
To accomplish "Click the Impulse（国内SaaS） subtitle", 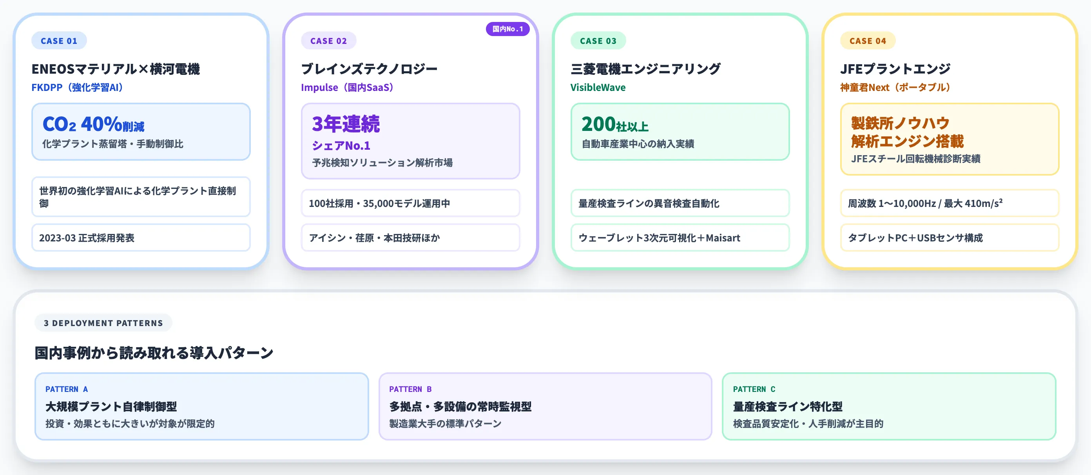I will pos(348,87).
